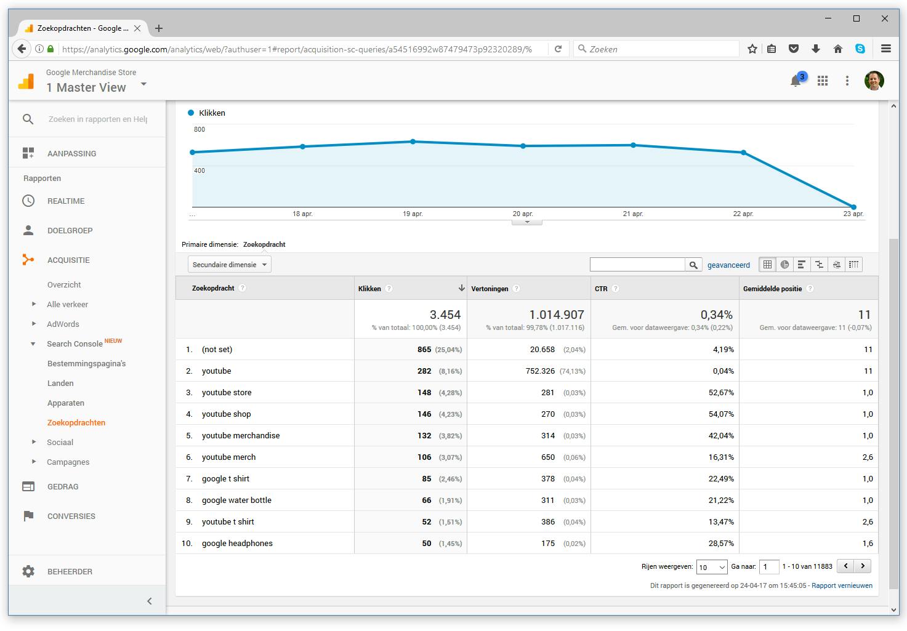Click the 19 apr. data point on chart
The height and width of the screenshot is (631, 907).
pyautogui.click(x=413, y=142)
